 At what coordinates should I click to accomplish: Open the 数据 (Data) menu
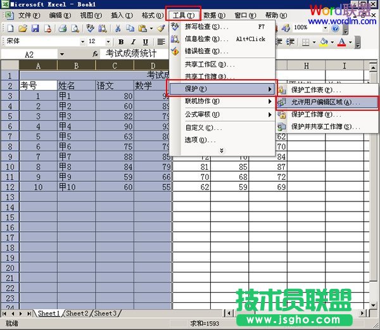pos(214,15)
